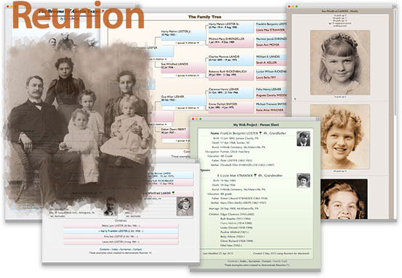Select Charles Monroe LANDIS parent in Family Card
Screen dimensions: 402x278
pos(170,175)
